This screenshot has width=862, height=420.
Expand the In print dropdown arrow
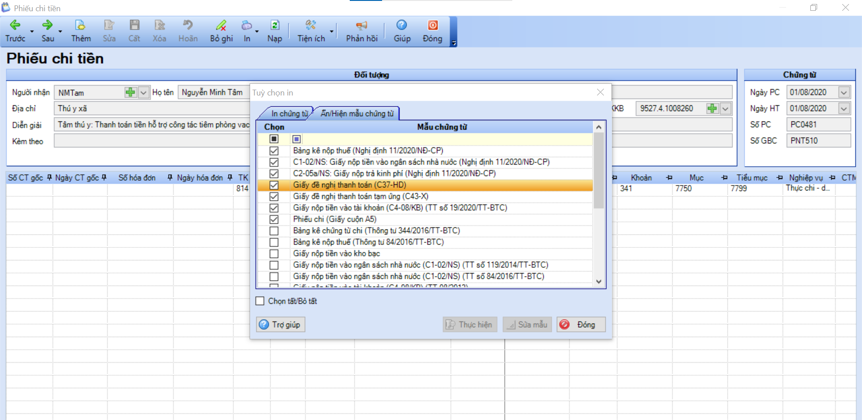pos(257,31)
